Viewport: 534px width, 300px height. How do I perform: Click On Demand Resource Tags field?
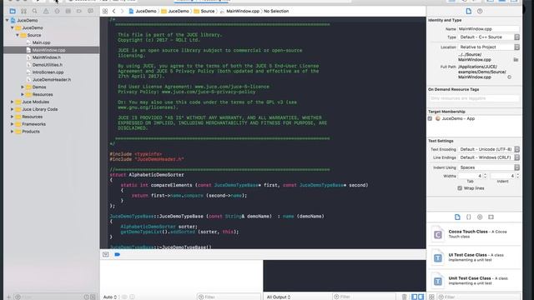[474, 98]
